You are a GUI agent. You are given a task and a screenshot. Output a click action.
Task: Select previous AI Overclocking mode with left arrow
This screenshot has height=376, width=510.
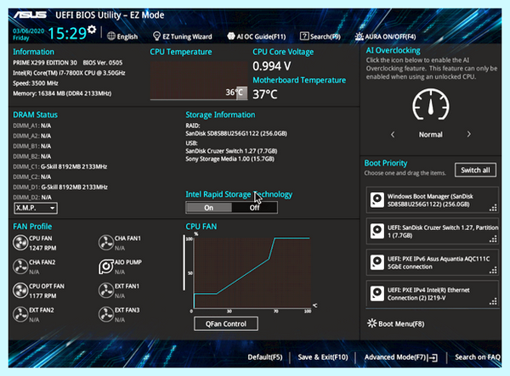point(393,134)
